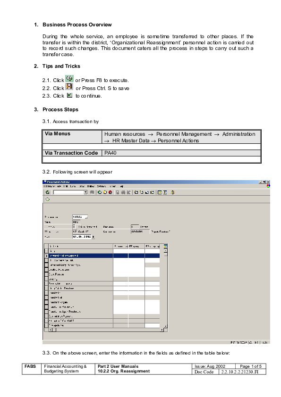This screenshot has width=281, height=397.
Task: Click the Via Transaction Code cell
Action: click(72, 153)
